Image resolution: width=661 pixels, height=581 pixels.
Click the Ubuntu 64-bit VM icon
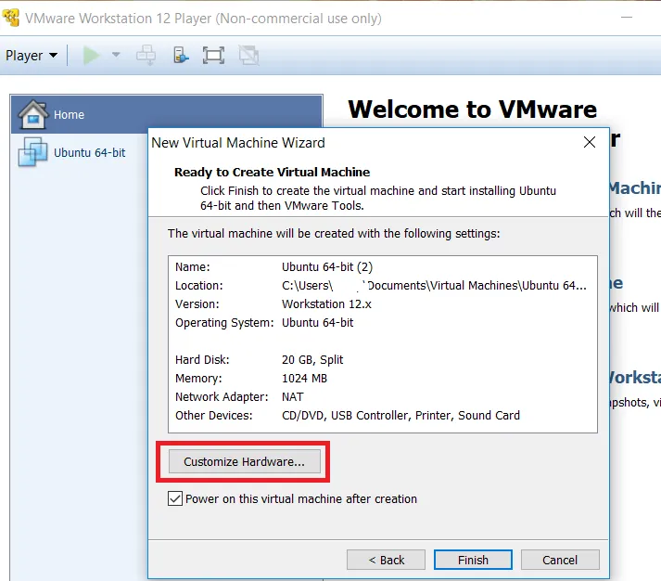click(32, 152)
